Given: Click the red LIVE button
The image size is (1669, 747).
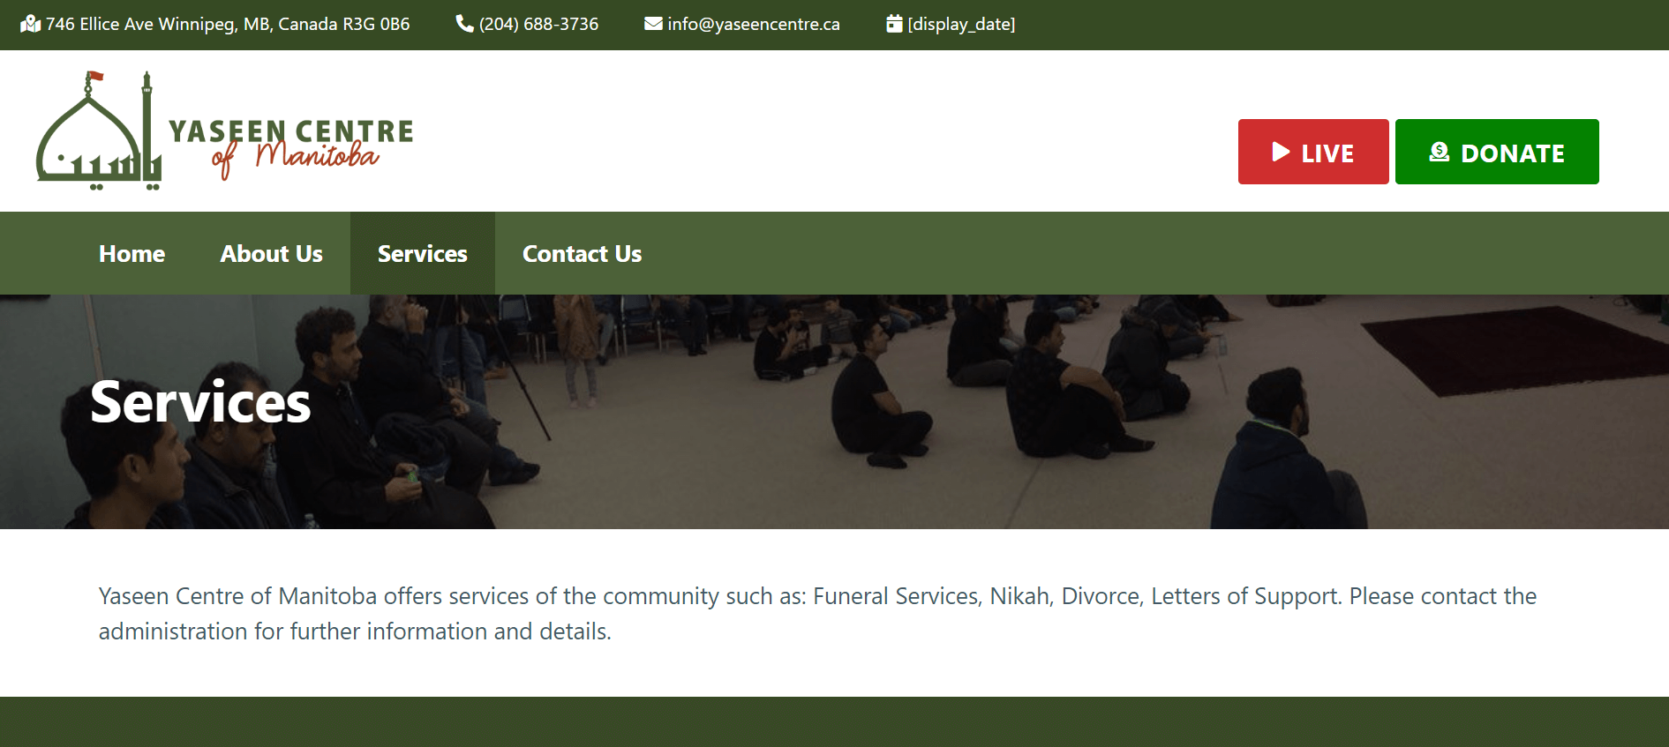Looking at the screenshot, I should (x=1313, y=152).
